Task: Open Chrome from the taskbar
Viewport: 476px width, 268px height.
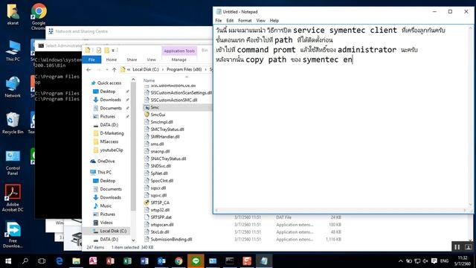Action: click(178, 261)
